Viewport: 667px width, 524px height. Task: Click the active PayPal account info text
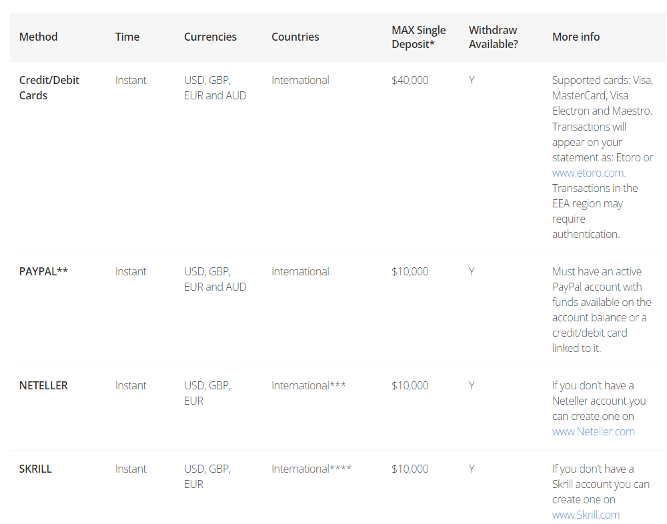[602, 309]
